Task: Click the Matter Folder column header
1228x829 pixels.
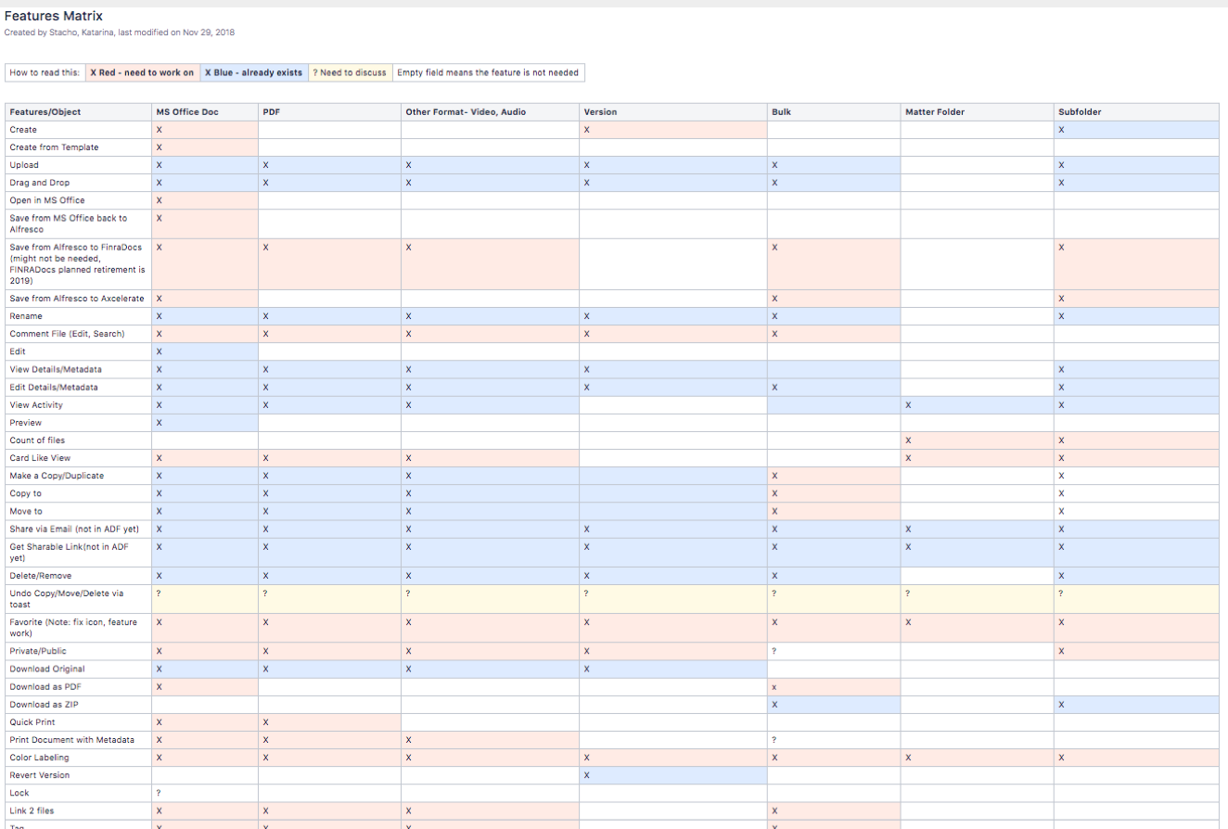Action: (935, 112)
